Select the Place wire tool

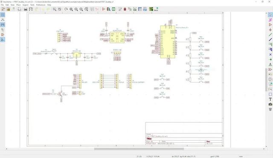[270, 35]
